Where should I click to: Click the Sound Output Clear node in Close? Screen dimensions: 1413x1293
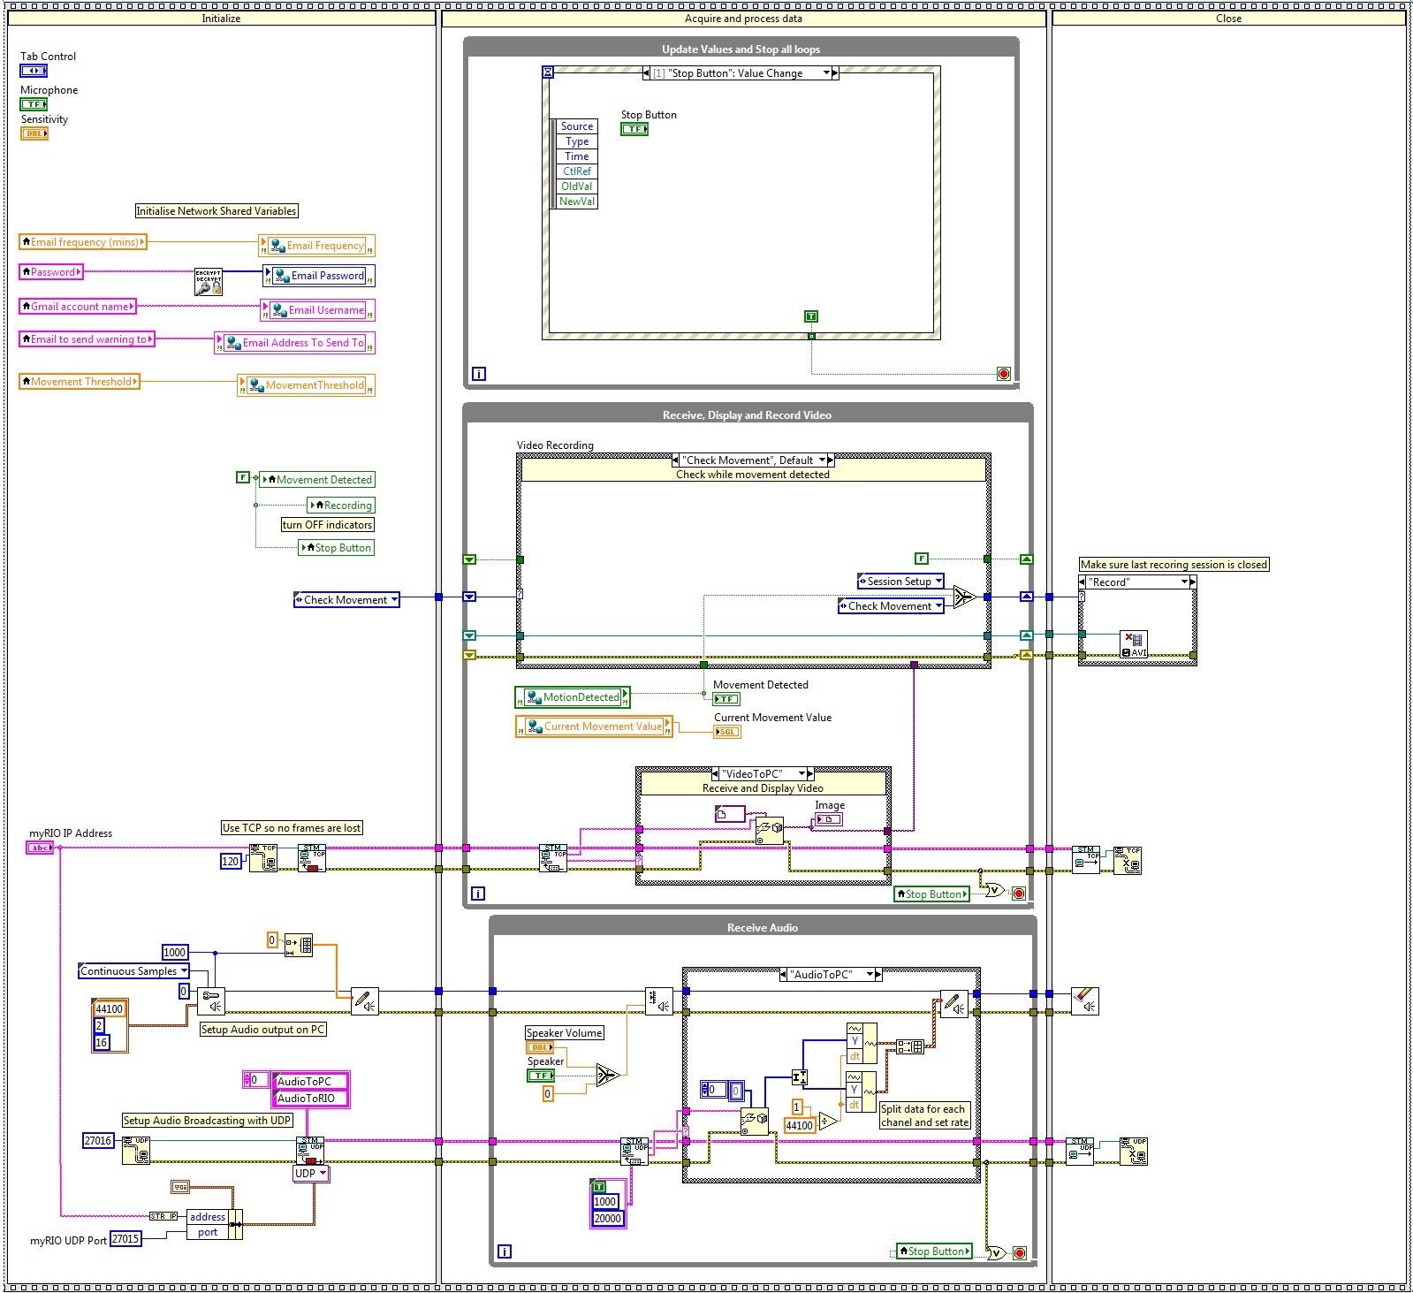click(1085, 1001)
